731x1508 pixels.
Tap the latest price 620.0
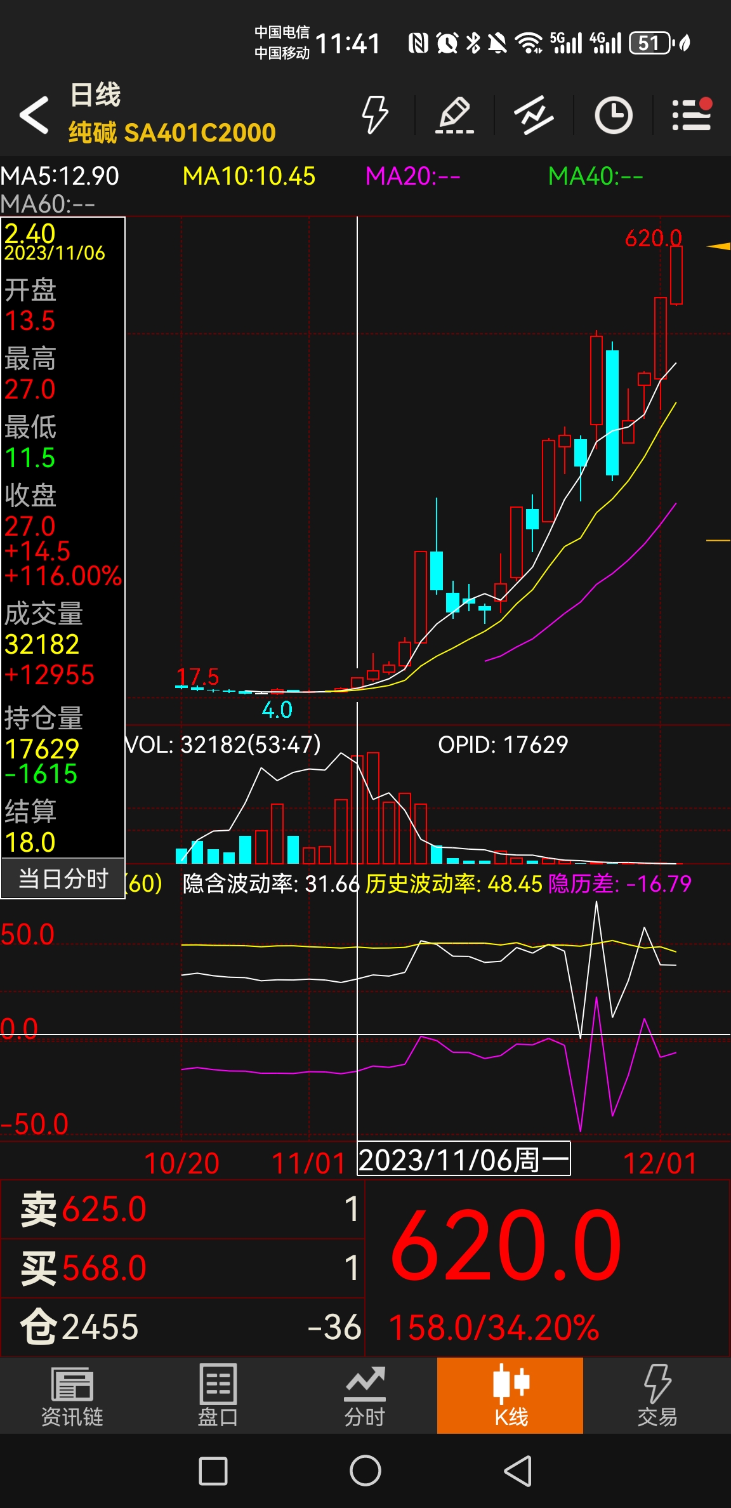[x=506, y=1244]
